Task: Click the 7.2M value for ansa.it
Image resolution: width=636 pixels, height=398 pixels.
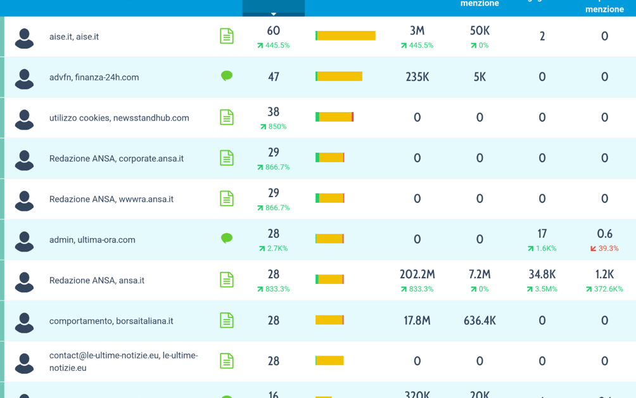Action: point(480,274)
